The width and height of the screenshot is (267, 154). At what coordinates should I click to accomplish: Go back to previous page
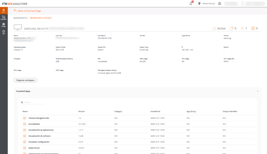[x=30, y=11]
